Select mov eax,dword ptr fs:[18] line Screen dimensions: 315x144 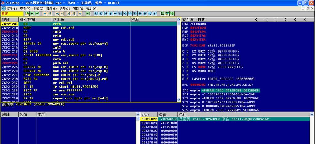89,55
